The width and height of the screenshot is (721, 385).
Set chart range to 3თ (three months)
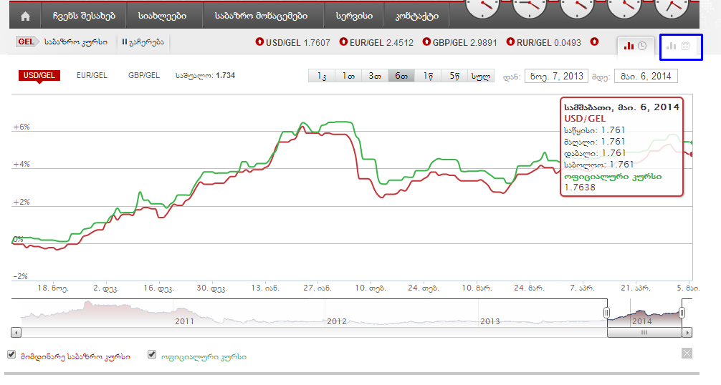[x=376, y=76]
